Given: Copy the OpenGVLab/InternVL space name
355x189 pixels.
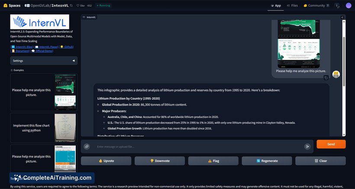Looking at the screenshot, I should (x=71, y=6).
